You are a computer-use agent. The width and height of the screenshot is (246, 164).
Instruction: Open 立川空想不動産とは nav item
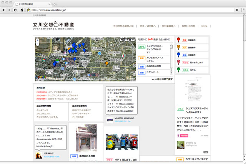pyautogui.click(x=123, y=26)
